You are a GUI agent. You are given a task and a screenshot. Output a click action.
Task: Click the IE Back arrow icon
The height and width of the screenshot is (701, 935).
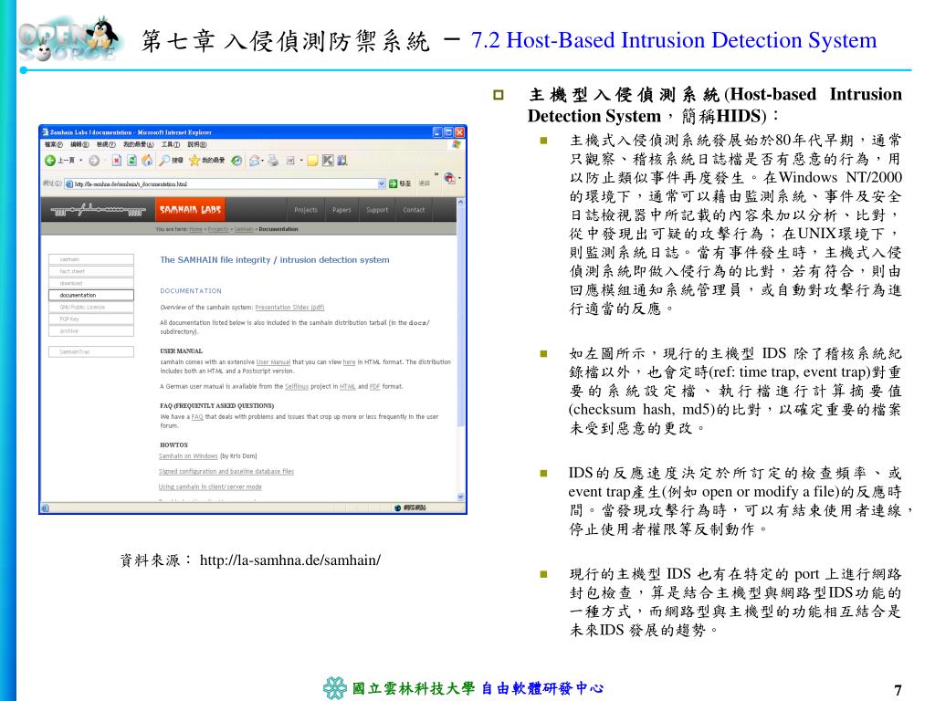[50, 161]
